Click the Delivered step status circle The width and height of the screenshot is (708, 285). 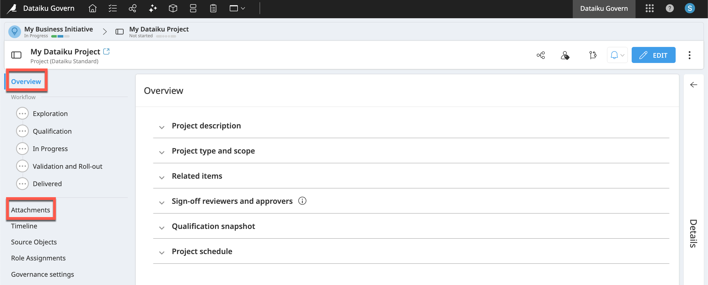point(22,184)
